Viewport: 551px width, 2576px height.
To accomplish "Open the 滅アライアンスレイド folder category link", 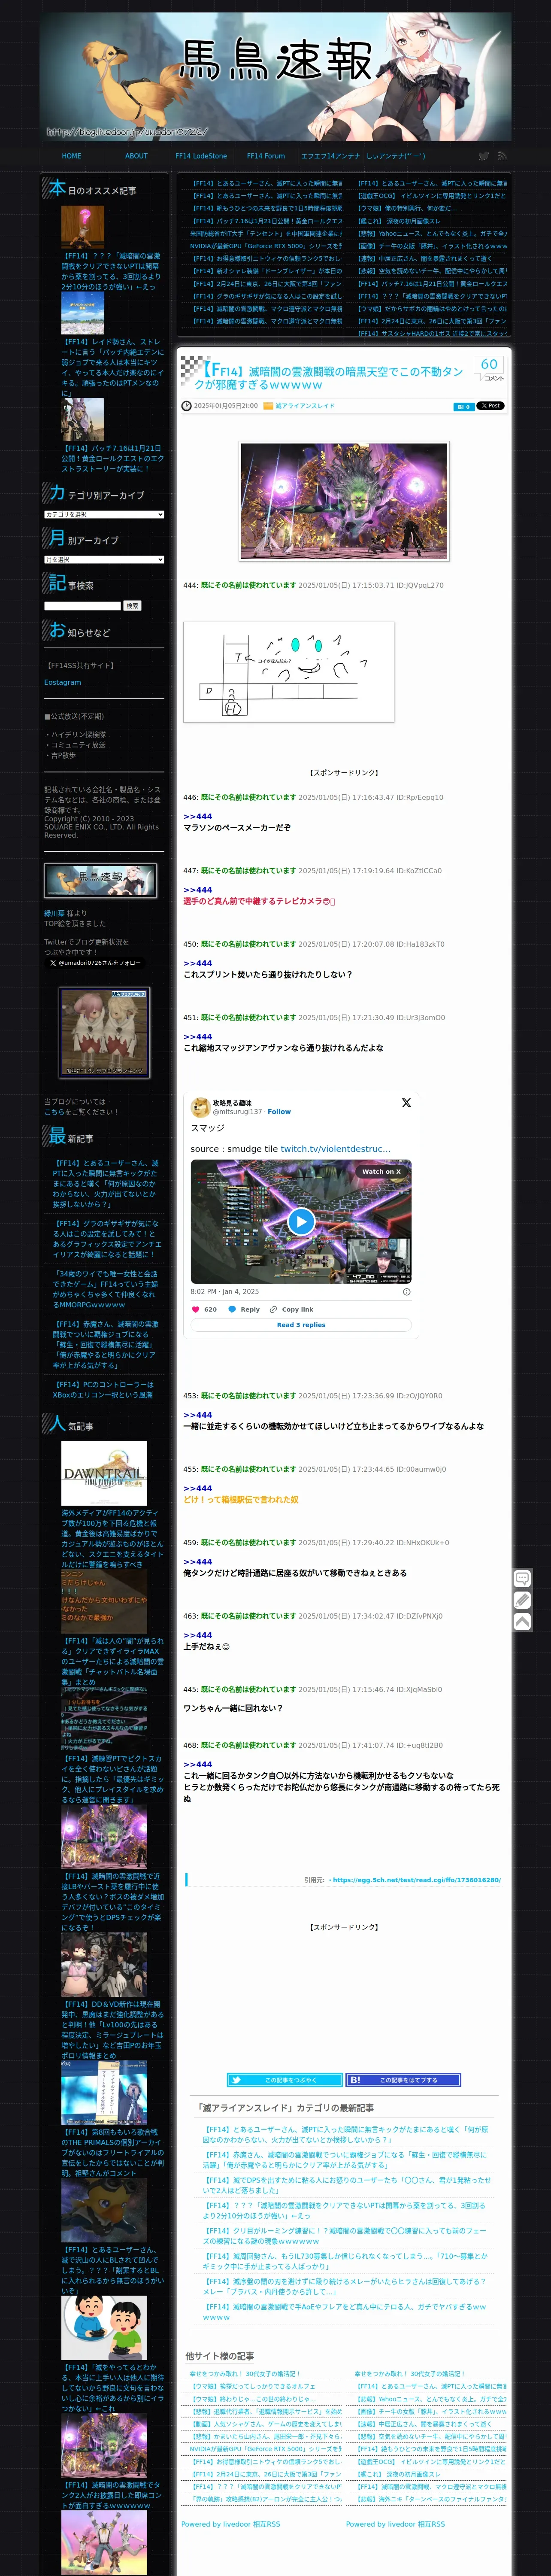I will coord(305,406).
